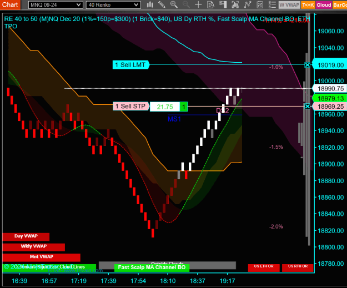This screenshot has width=347, height=288.
Task: Click the 18969.25 stop price marker
Action: pos(330,107)
